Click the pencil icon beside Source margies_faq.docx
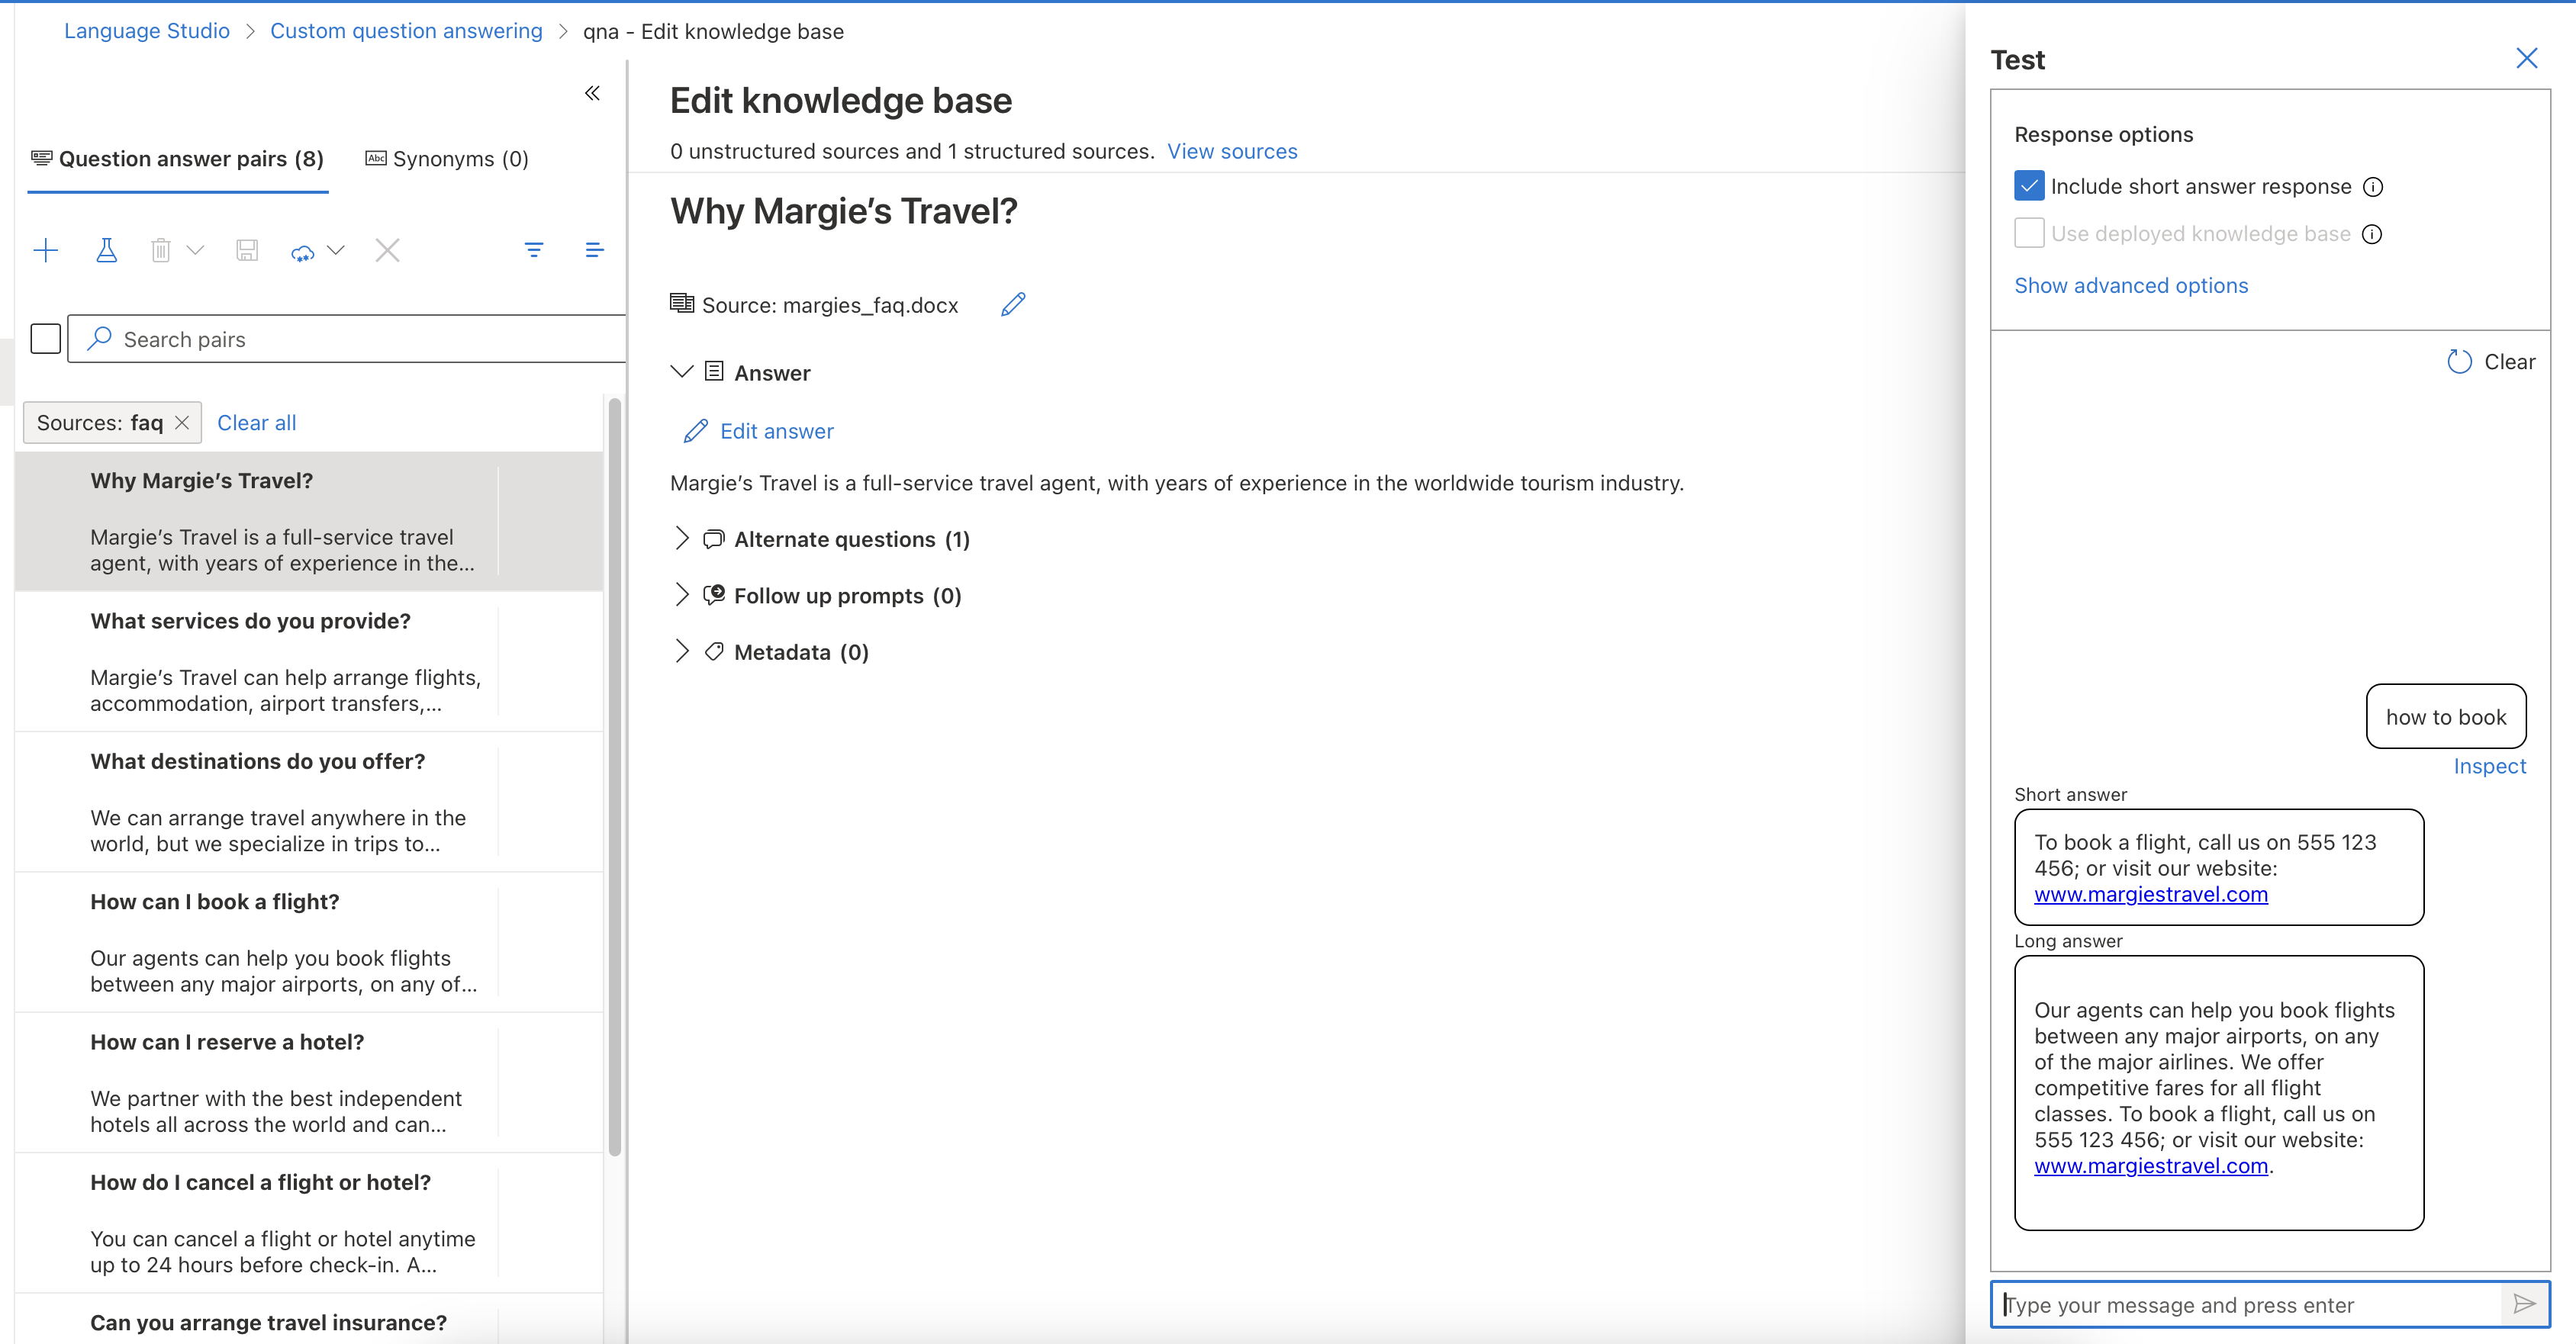This screenshot has height=1344, width=2576. [x=1012, y=304]
